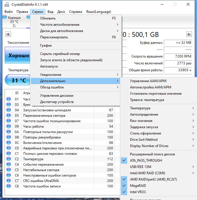
Task: Expand Display Number of Drives submenu
Action: pos(158,146)
